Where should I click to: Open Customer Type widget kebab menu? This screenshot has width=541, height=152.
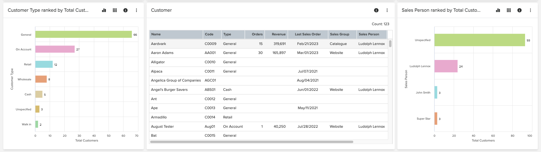136,10
